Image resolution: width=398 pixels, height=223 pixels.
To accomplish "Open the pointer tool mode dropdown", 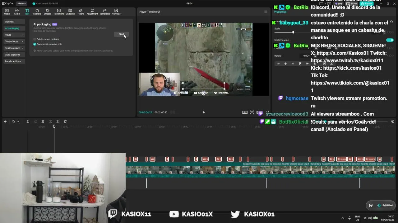I will point(18,121).
